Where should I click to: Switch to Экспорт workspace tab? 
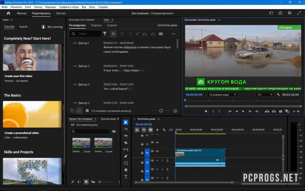(61, 13)
